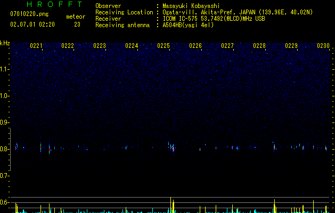Click the Observer label
Screen dimensions: 335x213
pos(108,6)
